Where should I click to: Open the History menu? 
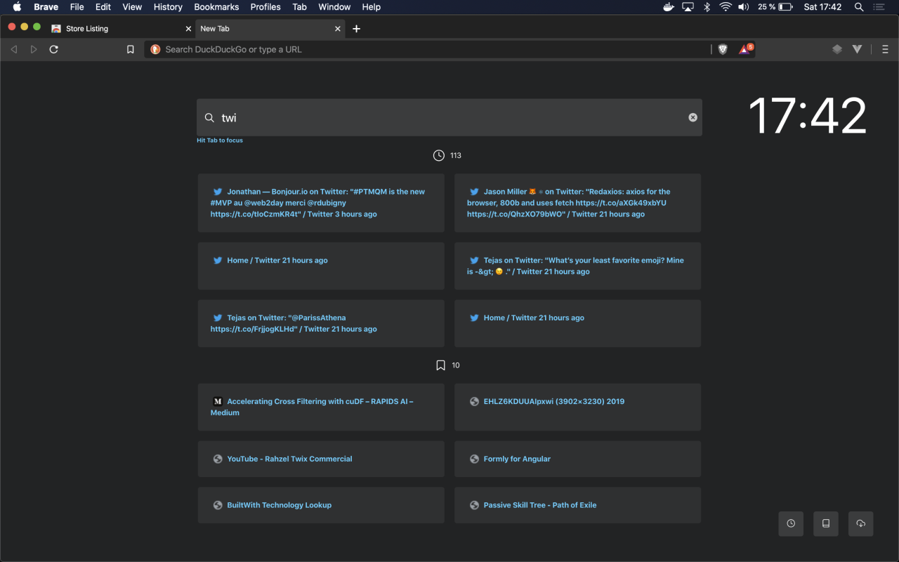(168, 7)
